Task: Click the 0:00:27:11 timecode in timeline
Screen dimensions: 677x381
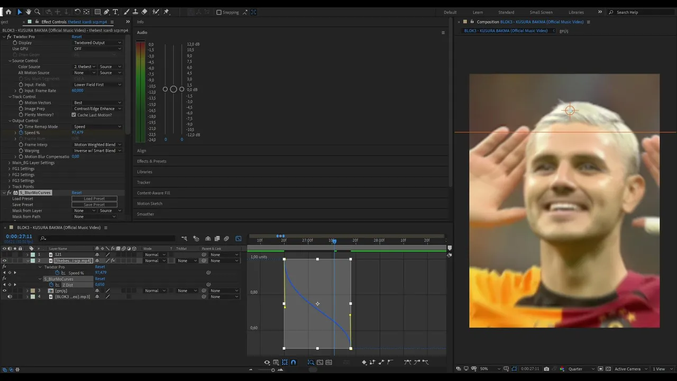Action: point(19,237)
